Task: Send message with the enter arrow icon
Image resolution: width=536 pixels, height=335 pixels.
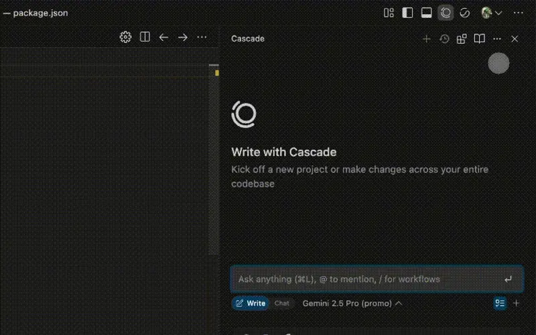Action: pyautogui.click(x=508, y=279)
